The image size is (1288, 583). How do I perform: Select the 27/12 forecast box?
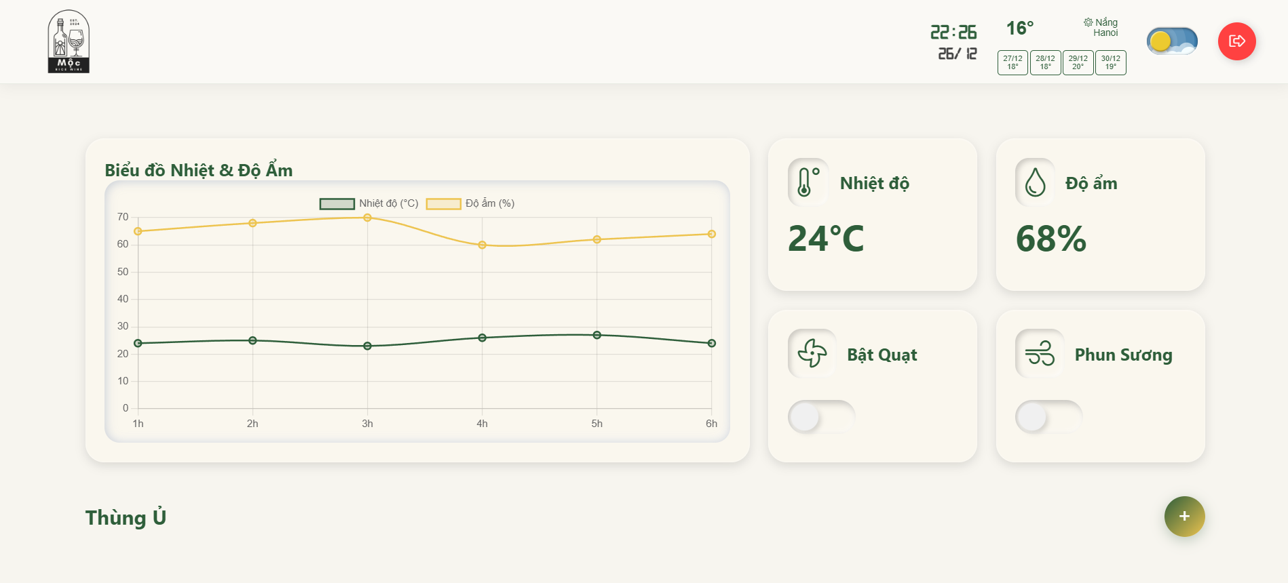coord(1012,62)
